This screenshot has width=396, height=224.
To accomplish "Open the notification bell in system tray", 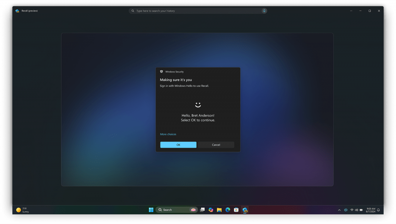I will pyautogui.click(x=378, y=210).
